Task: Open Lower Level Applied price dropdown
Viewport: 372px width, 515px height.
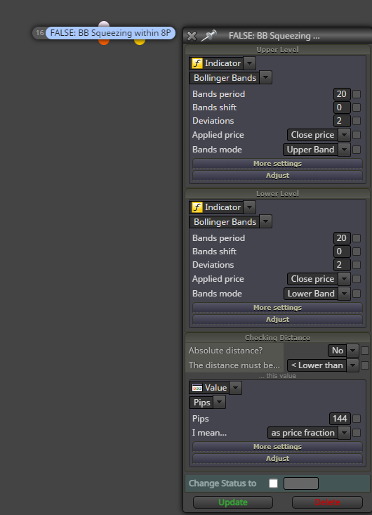Action: point(344,279)
